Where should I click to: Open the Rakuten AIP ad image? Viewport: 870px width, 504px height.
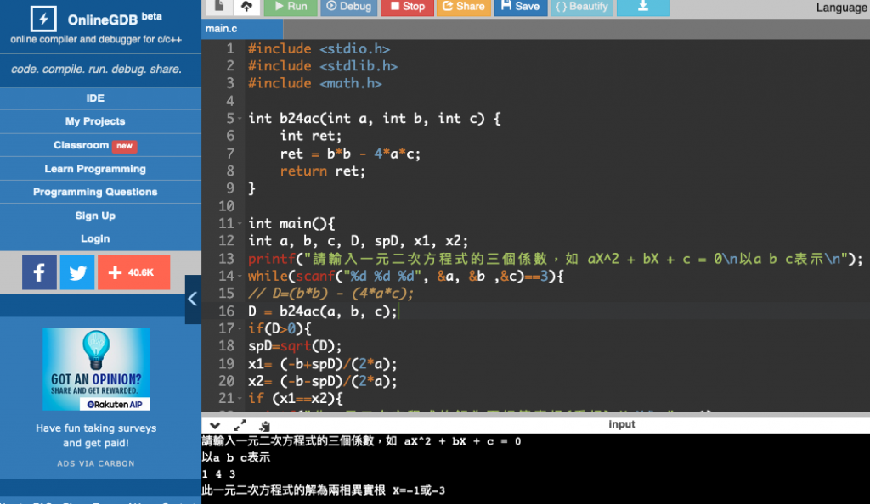coord(96,369)
